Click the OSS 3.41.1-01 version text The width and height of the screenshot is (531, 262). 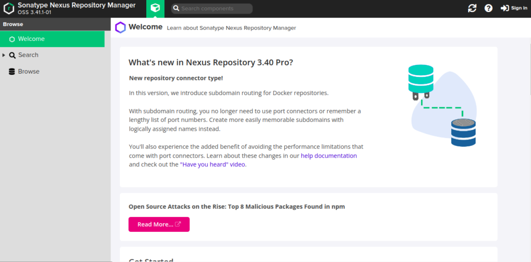coord(34,12)
